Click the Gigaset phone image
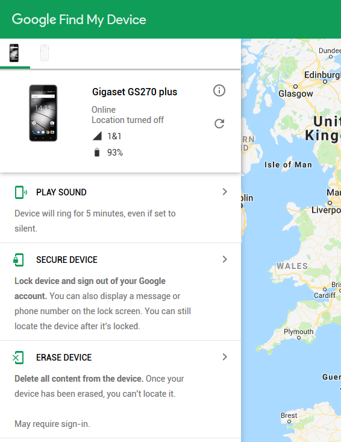Screen dimensions: 341x442 point(43,113)
